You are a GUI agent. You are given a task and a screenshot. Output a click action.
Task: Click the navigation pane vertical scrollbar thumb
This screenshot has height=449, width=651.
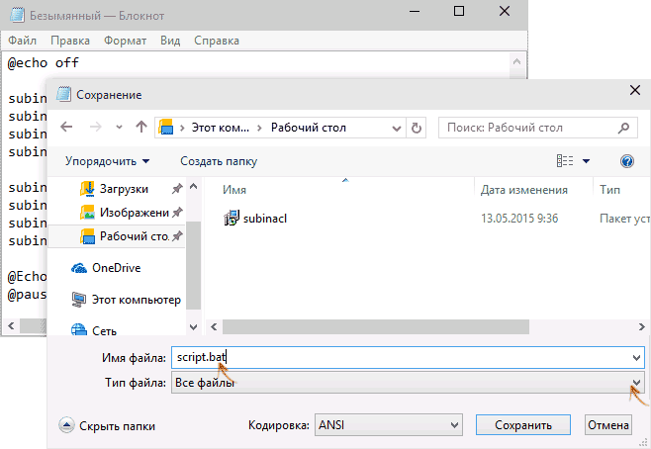193,265
